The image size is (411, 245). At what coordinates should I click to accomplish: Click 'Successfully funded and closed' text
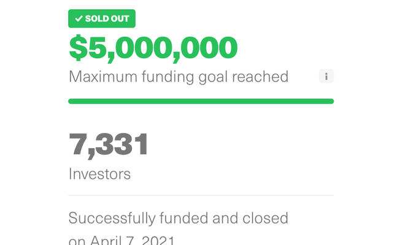click(179, 219)
